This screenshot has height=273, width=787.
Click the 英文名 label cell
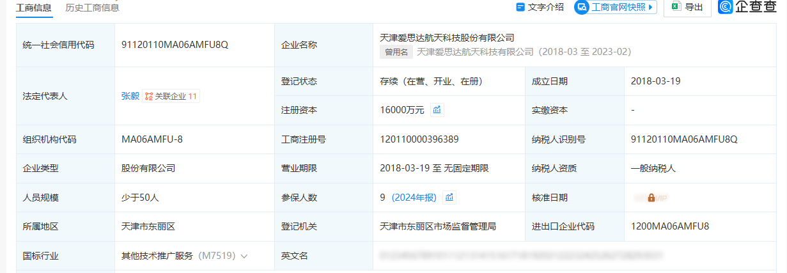323,256
